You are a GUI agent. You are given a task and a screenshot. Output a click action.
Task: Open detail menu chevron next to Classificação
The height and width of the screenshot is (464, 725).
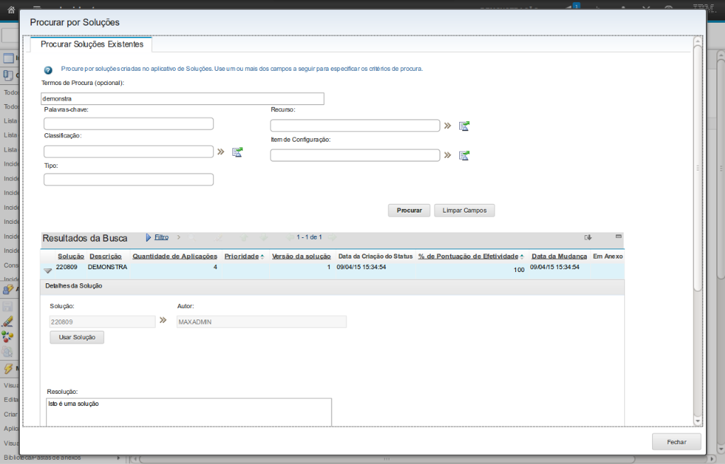pyautogui.click(x=220, y=152)
